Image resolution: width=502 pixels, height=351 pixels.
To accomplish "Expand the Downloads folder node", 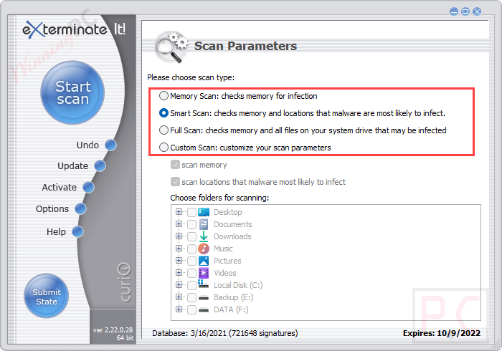I will click(179, 236).
